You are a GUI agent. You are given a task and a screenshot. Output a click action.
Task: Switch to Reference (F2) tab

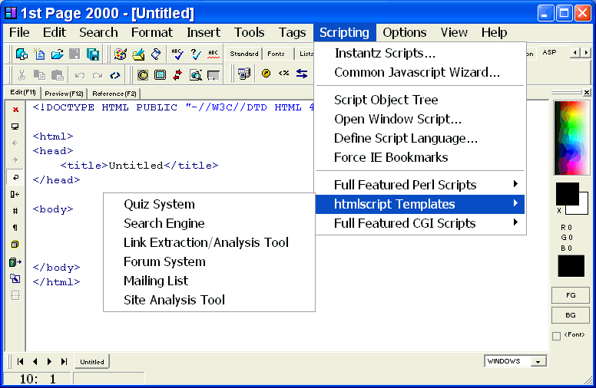[114, 94]
